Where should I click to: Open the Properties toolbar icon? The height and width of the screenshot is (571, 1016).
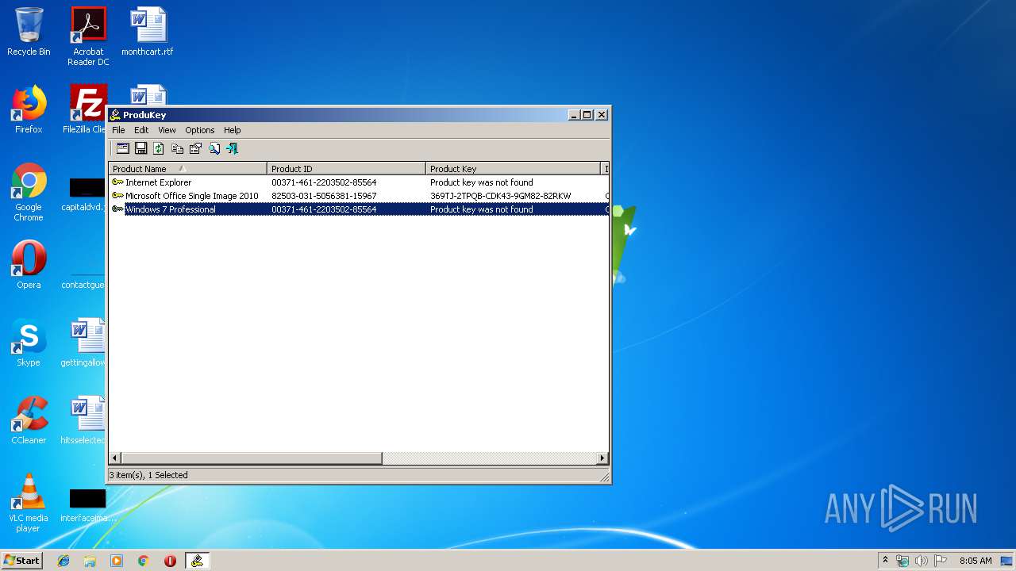pyautogui.click(x=195, y=148)
